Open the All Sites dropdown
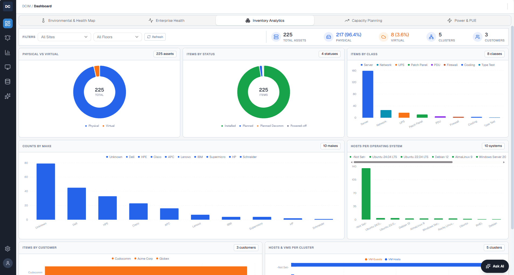Image resolution: width=514 pixels, height=275 pixels. pos(64,37)
